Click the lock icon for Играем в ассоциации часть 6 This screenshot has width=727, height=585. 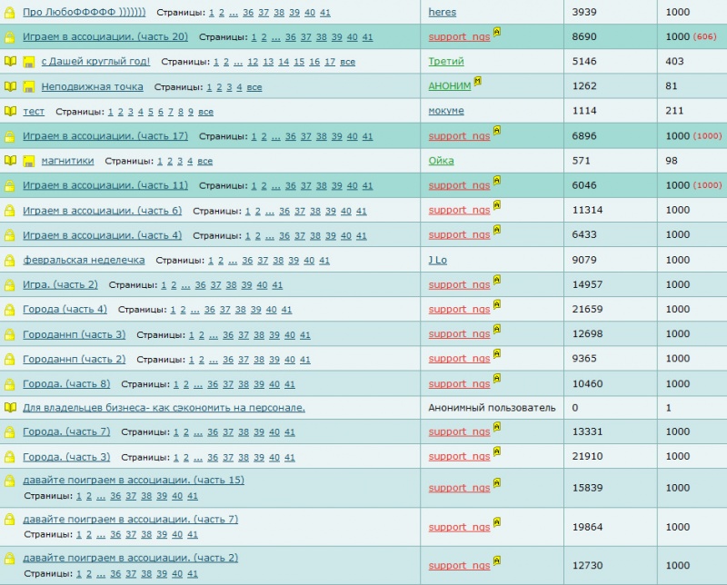click(x=9, y=211)
